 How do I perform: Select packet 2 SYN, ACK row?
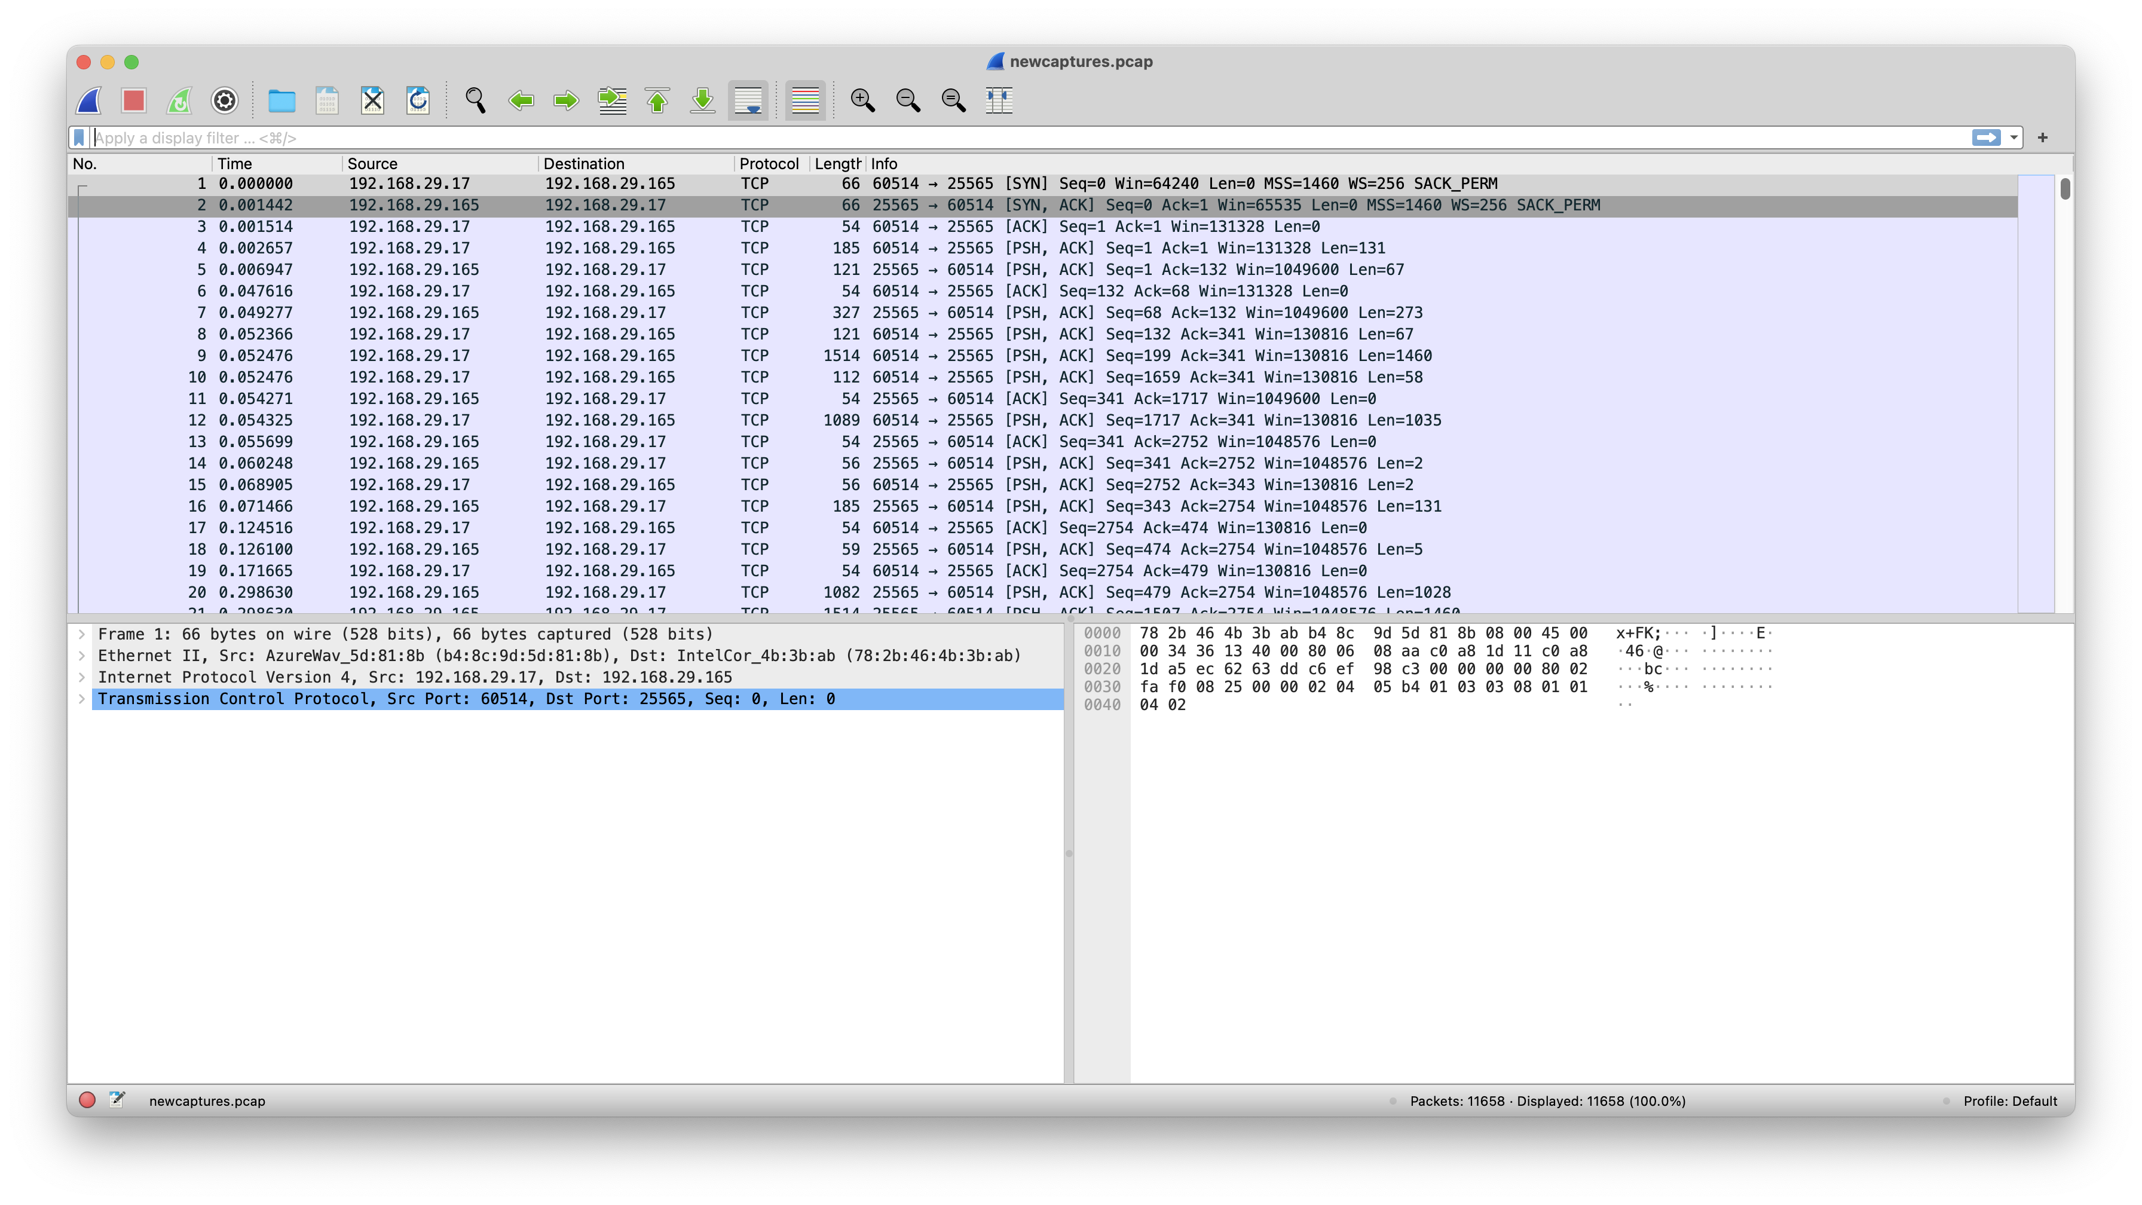click(1043, 206)
